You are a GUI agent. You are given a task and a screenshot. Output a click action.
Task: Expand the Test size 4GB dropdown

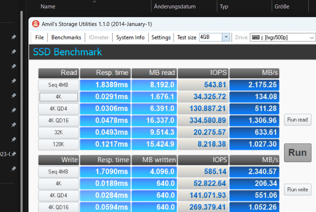coord(226,37)
